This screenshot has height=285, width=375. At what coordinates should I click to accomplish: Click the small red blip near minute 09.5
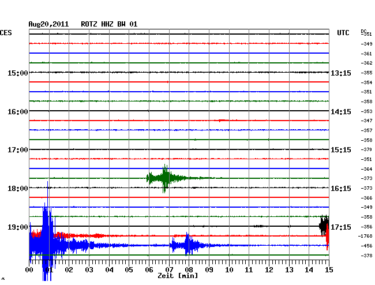click(x=224, y=121)
